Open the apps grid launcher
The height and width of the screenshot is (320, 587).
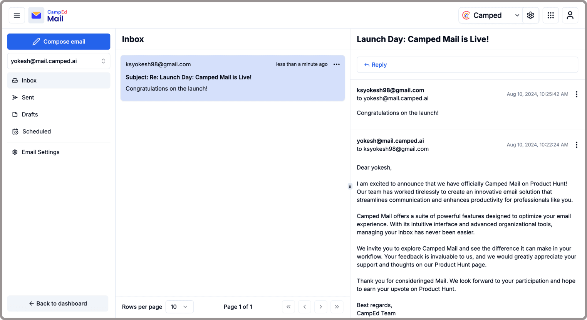coord(551,15)
